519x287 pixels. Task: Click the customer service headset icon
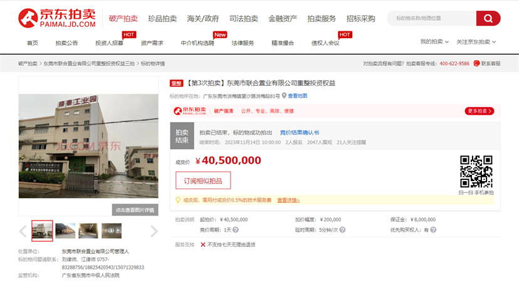(x=476, y=63)
